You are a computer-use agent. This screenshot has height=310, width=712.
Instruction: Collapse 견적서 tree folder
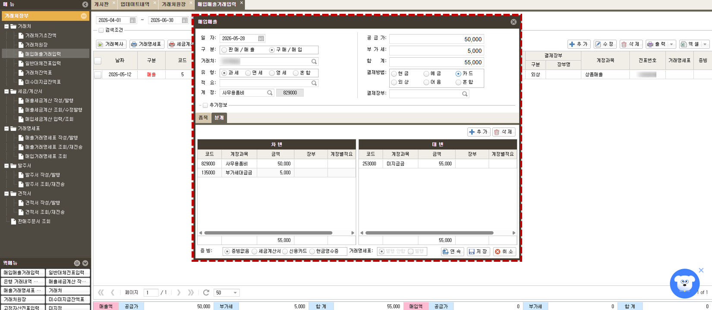tap(6, 193)
